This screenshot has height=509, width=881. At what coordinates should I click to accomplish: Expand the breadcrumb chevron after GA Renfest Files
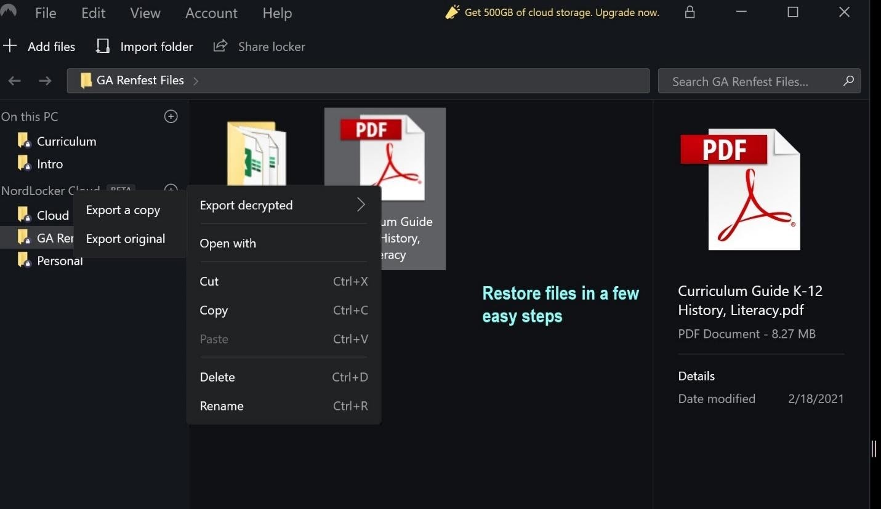196,81
